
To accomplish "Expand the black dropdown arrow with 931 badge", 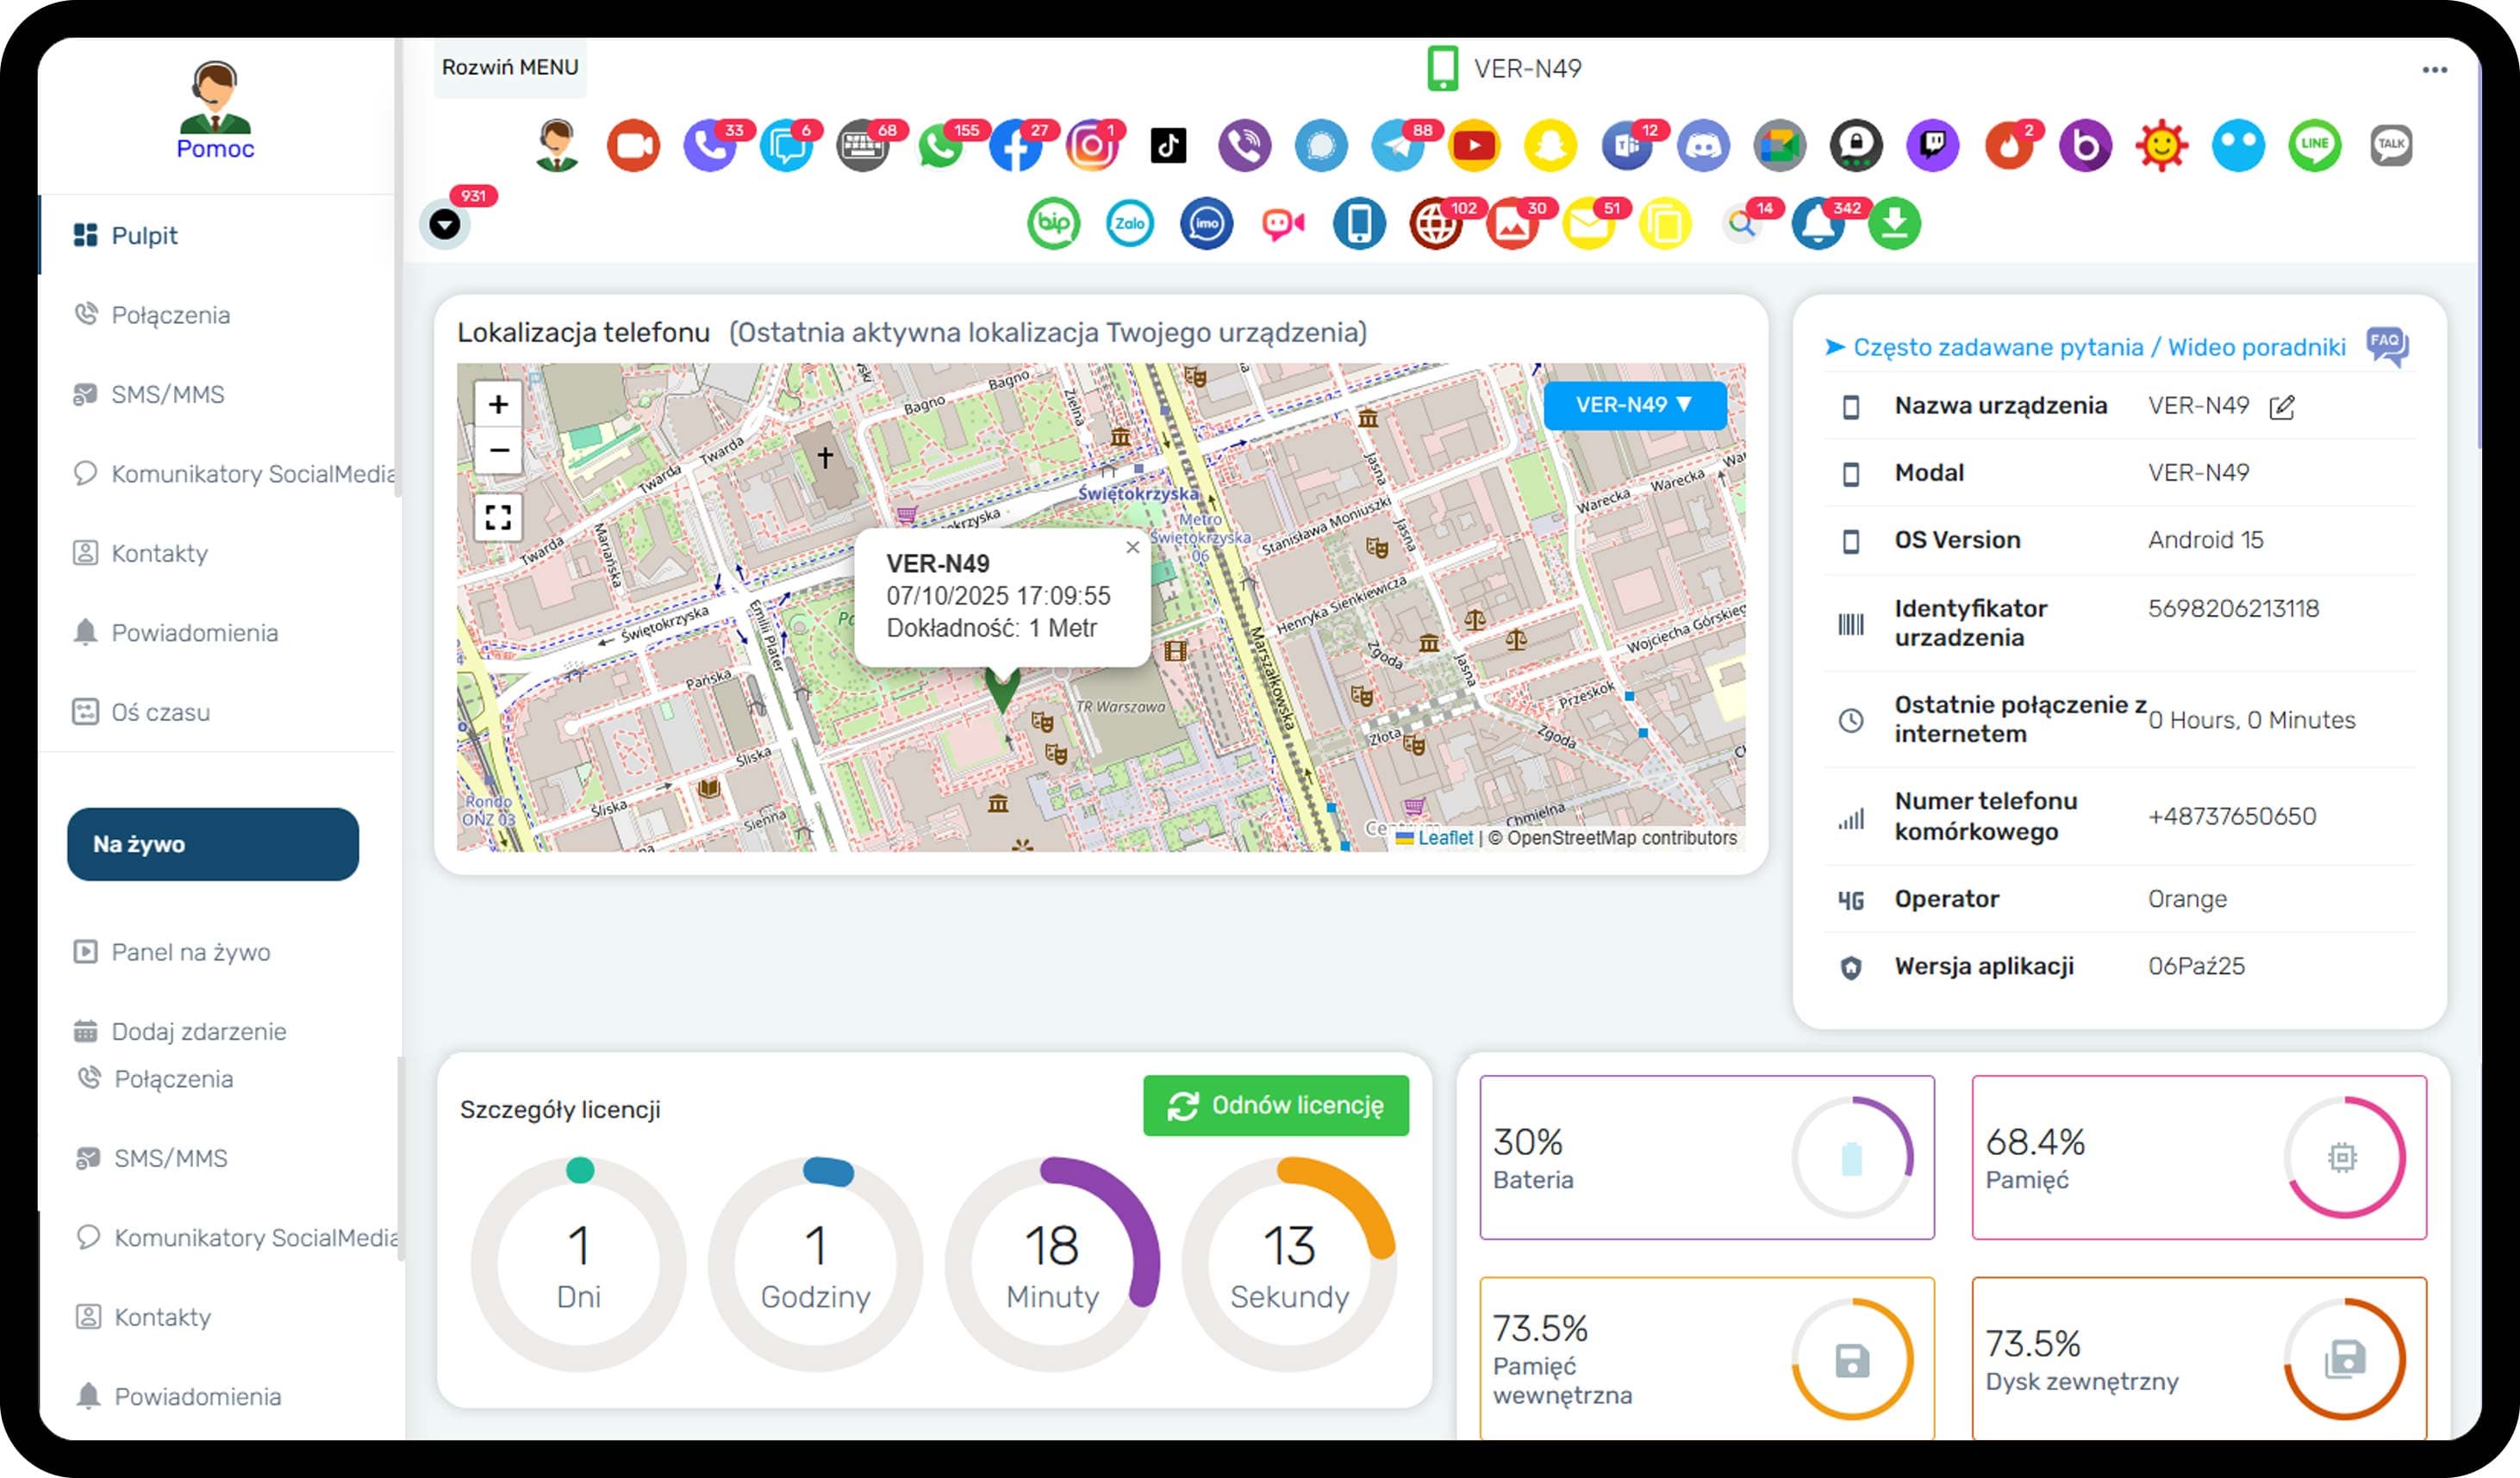I will pyautogui.click(x=445, y=224).
